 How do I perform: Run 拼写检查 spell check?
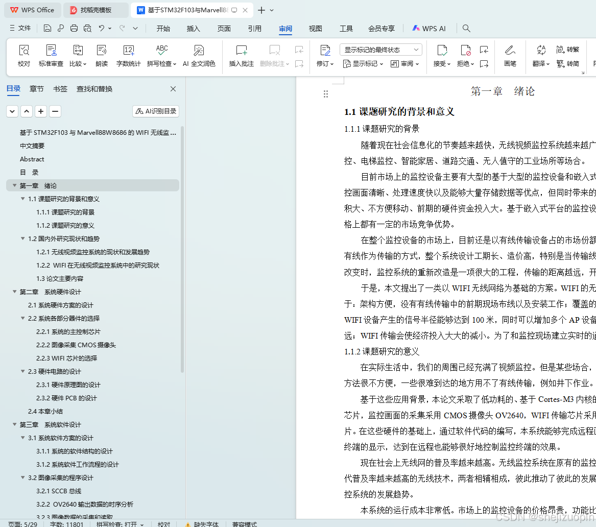click(161, 56)
